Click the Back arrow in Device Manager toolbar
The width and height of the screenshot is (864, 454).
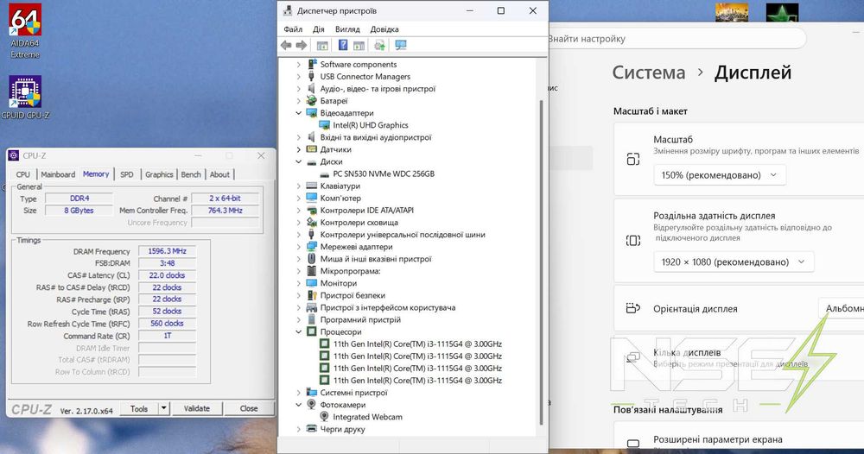tap(285, 45)
